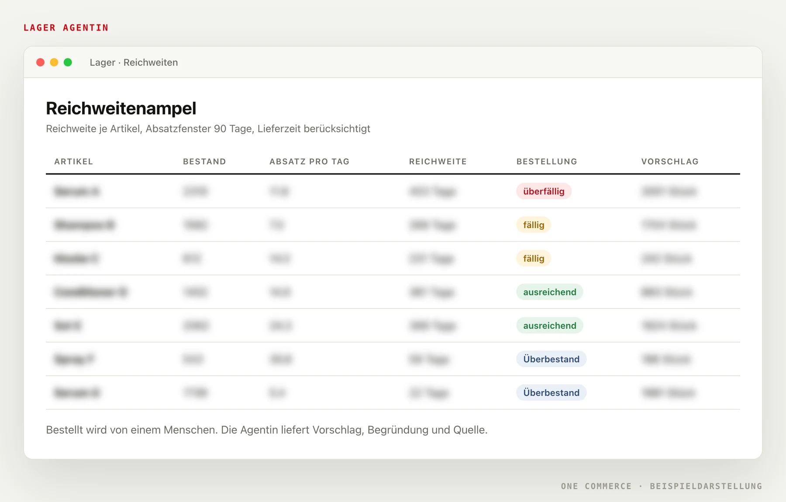This screenshot has width=786, height=502.
Task: Click the subtitle mentioning Absatzfenster 90 Tage
Action: (208, 129)
